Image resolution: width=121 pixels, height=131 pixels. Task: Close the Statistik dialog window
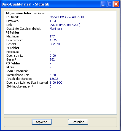tap(116, 4)
